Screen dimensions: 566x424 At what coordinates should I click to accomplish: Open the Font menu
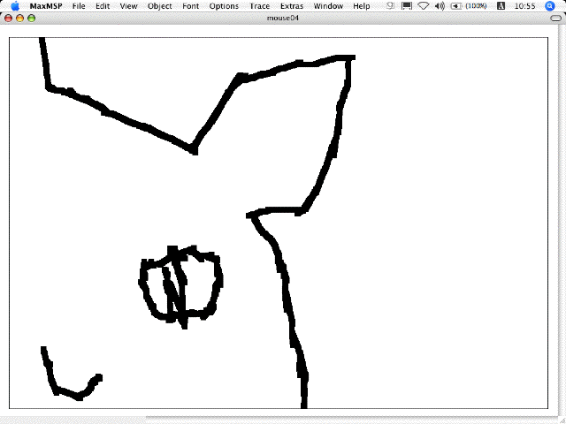point(191,6)
